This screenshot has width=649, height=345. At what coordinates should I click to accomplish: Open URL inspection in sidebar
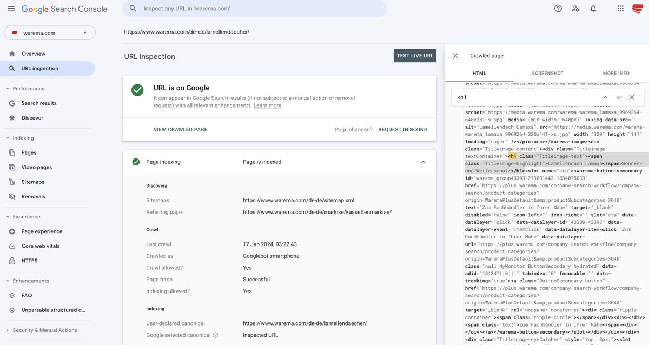[48, 69]
